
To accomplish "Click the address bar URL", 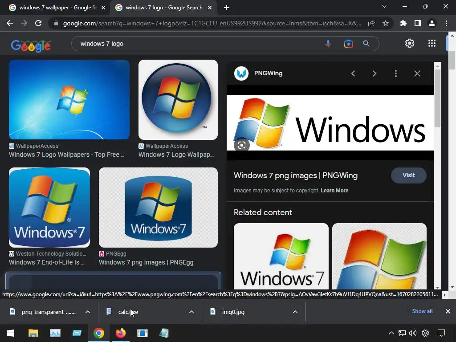I will coord(212,23).
